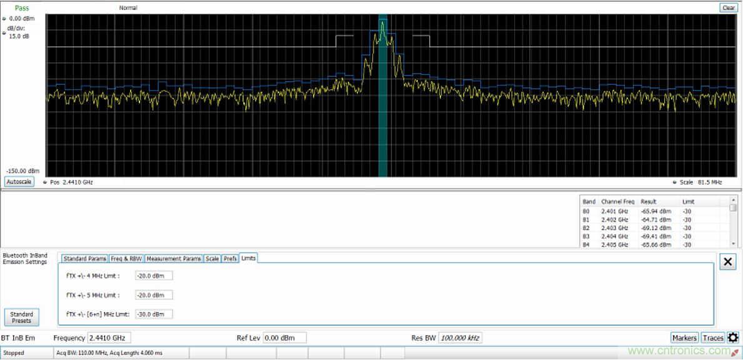
Task: Switch to the Standard Params tab
Action: coord(84,258)
